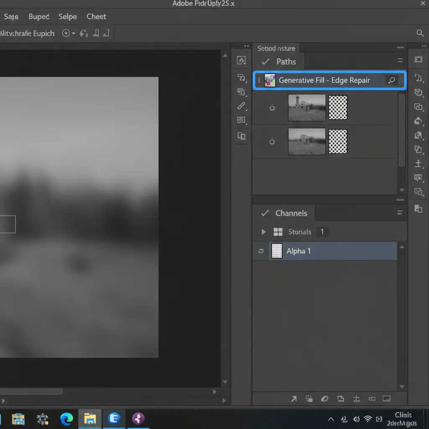Click the search magnifier icon in top bar
Viewport: 429px width, 429px height.
(x=420, y=33)
